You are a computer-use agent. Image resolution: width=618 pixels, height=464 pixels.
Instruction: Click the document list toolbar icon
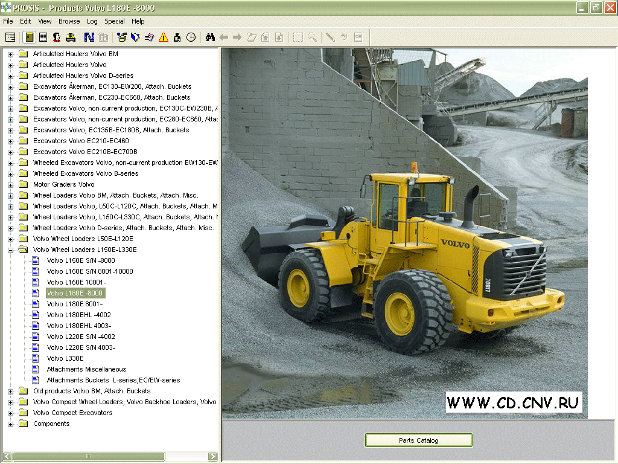pyautogui.click(x=43, y=37)
